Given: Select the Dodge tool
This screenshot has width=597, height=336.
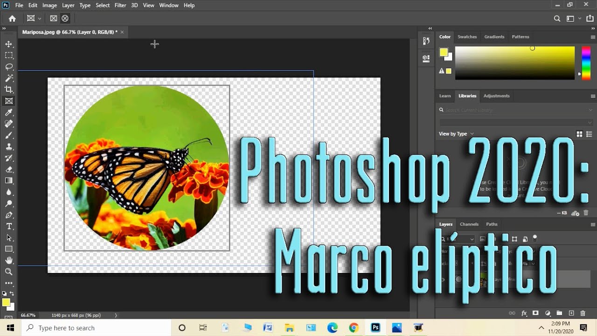Looking at the screenshot, I should tap(9, 203).
